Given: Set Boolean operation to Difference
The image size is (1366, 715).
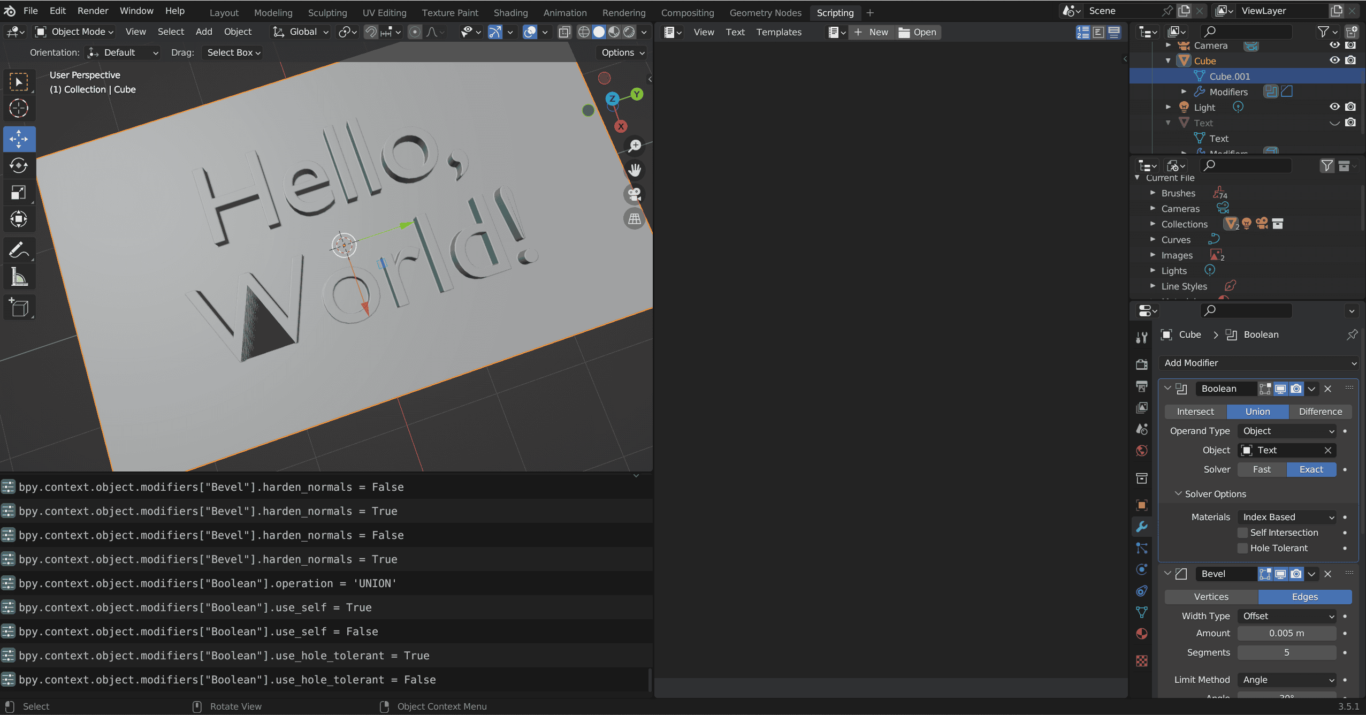Looking at the screenshot, I should [1320, 412].
